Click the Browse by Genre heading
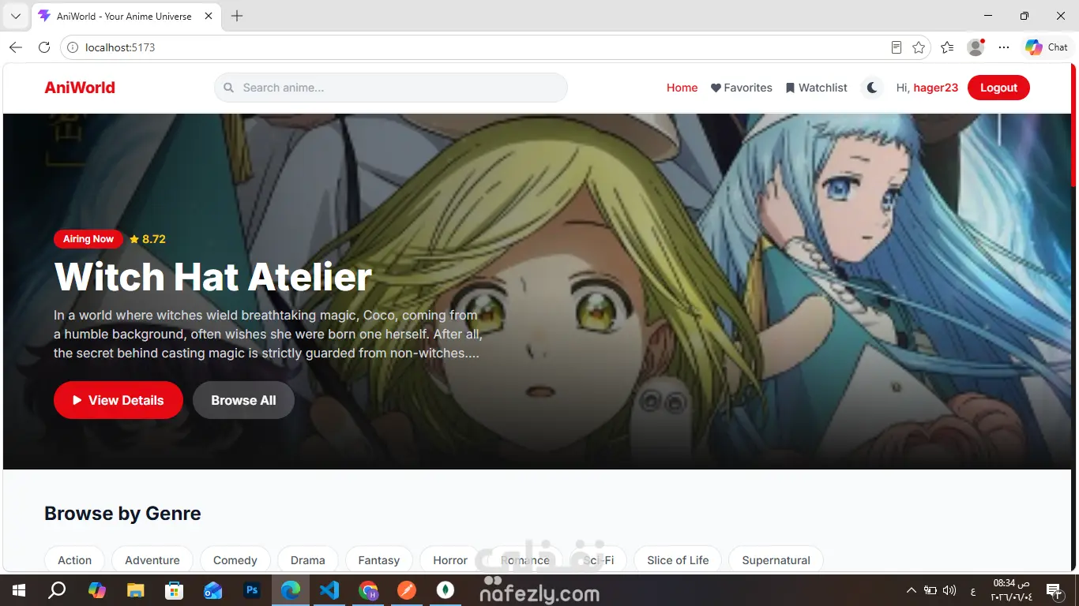Image resolution: width=1079 pixels, height=606 pixels. tap(122, 514)
